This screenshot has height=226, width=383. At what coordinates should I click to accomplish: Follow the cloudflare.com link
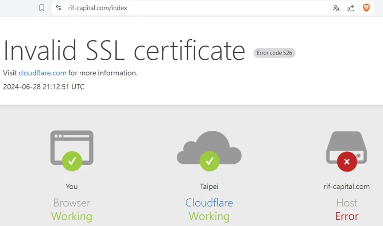coord(43,73)
